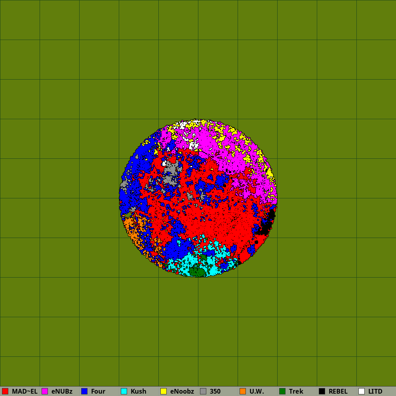The width and height of the screenshot is (396, 396).
Task: Click the gray 350 legend swatch
Action: pyautogui.click(x=203, y=391)
